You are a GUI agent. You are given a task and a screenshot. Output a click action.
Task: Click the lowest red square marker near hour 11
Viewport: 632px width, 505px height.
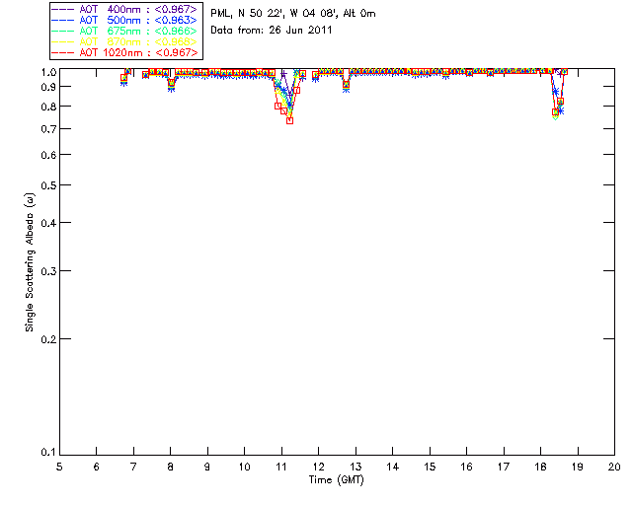coord(289,120)
